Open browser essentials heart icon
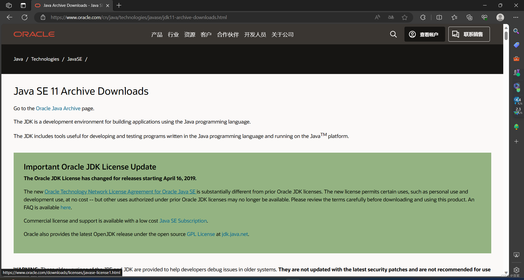524x280 pixels. (484, 17)
